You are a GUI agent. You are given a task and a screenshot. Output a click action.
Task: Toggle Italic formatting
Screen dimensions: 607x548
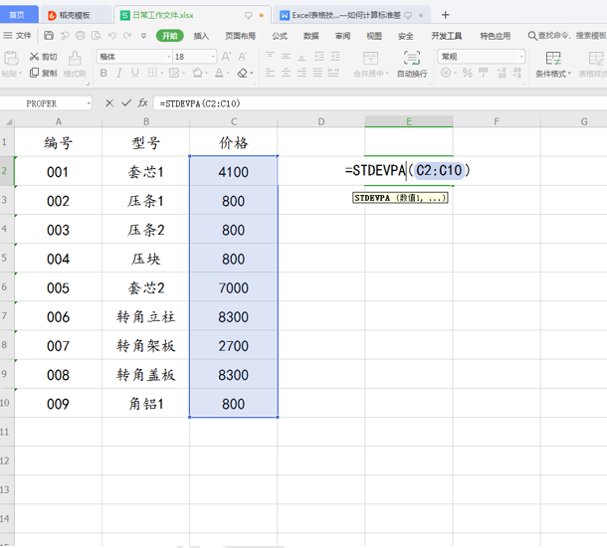click(x=119, y=73)
